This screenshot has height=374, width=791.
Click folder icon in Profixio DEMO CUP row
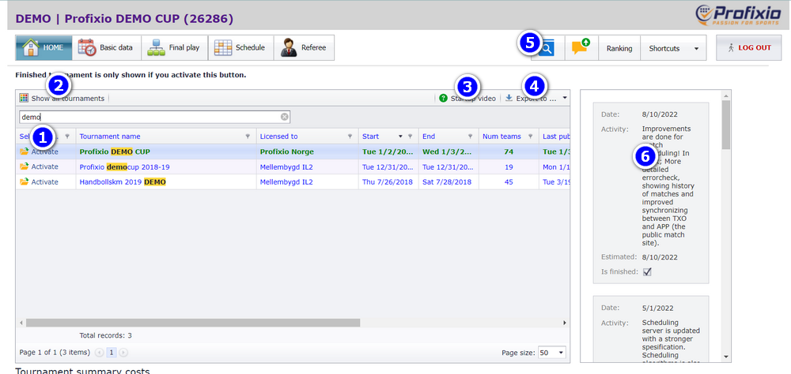pos(24,151)
